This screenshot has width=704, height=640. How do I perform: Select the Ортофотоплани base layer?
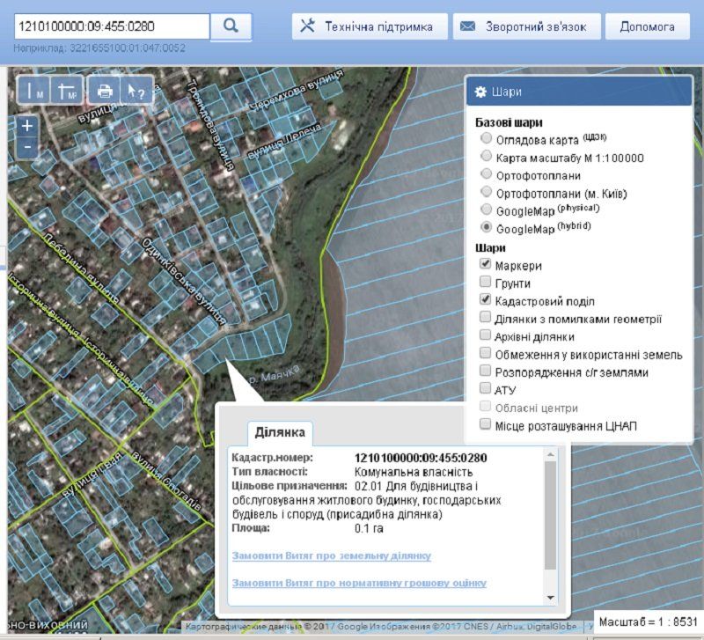485,175
